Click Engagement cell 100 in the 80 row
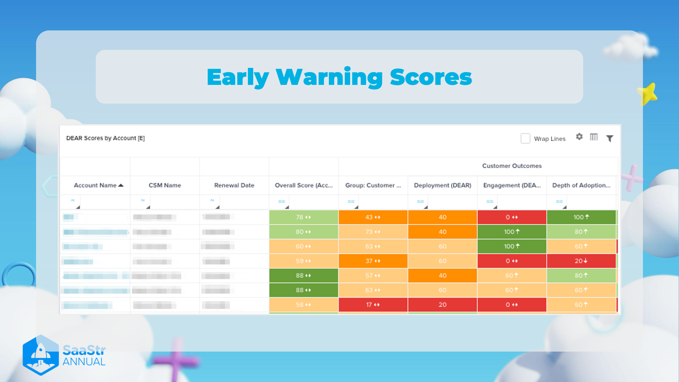 click(512, 232)
